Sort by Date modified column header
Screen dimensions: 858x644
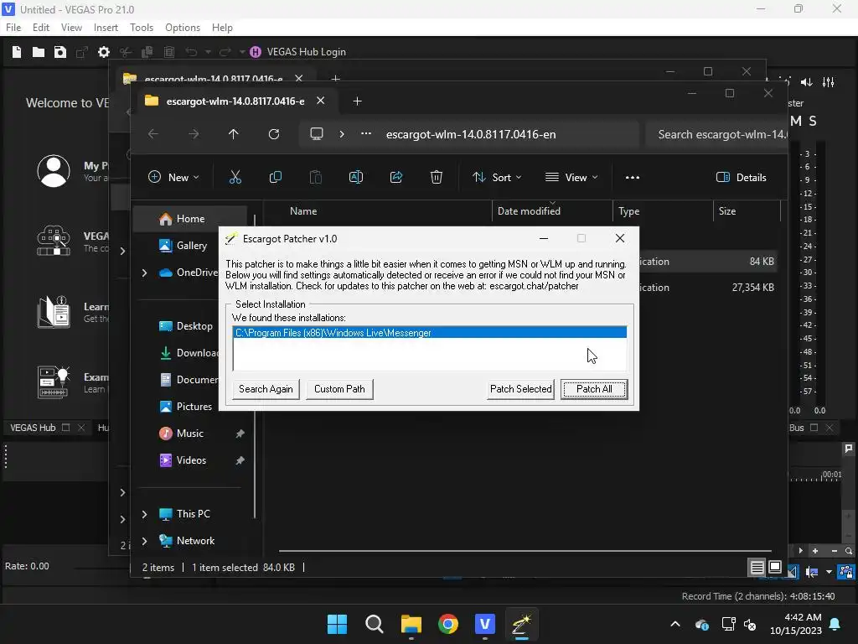point(529,211)
